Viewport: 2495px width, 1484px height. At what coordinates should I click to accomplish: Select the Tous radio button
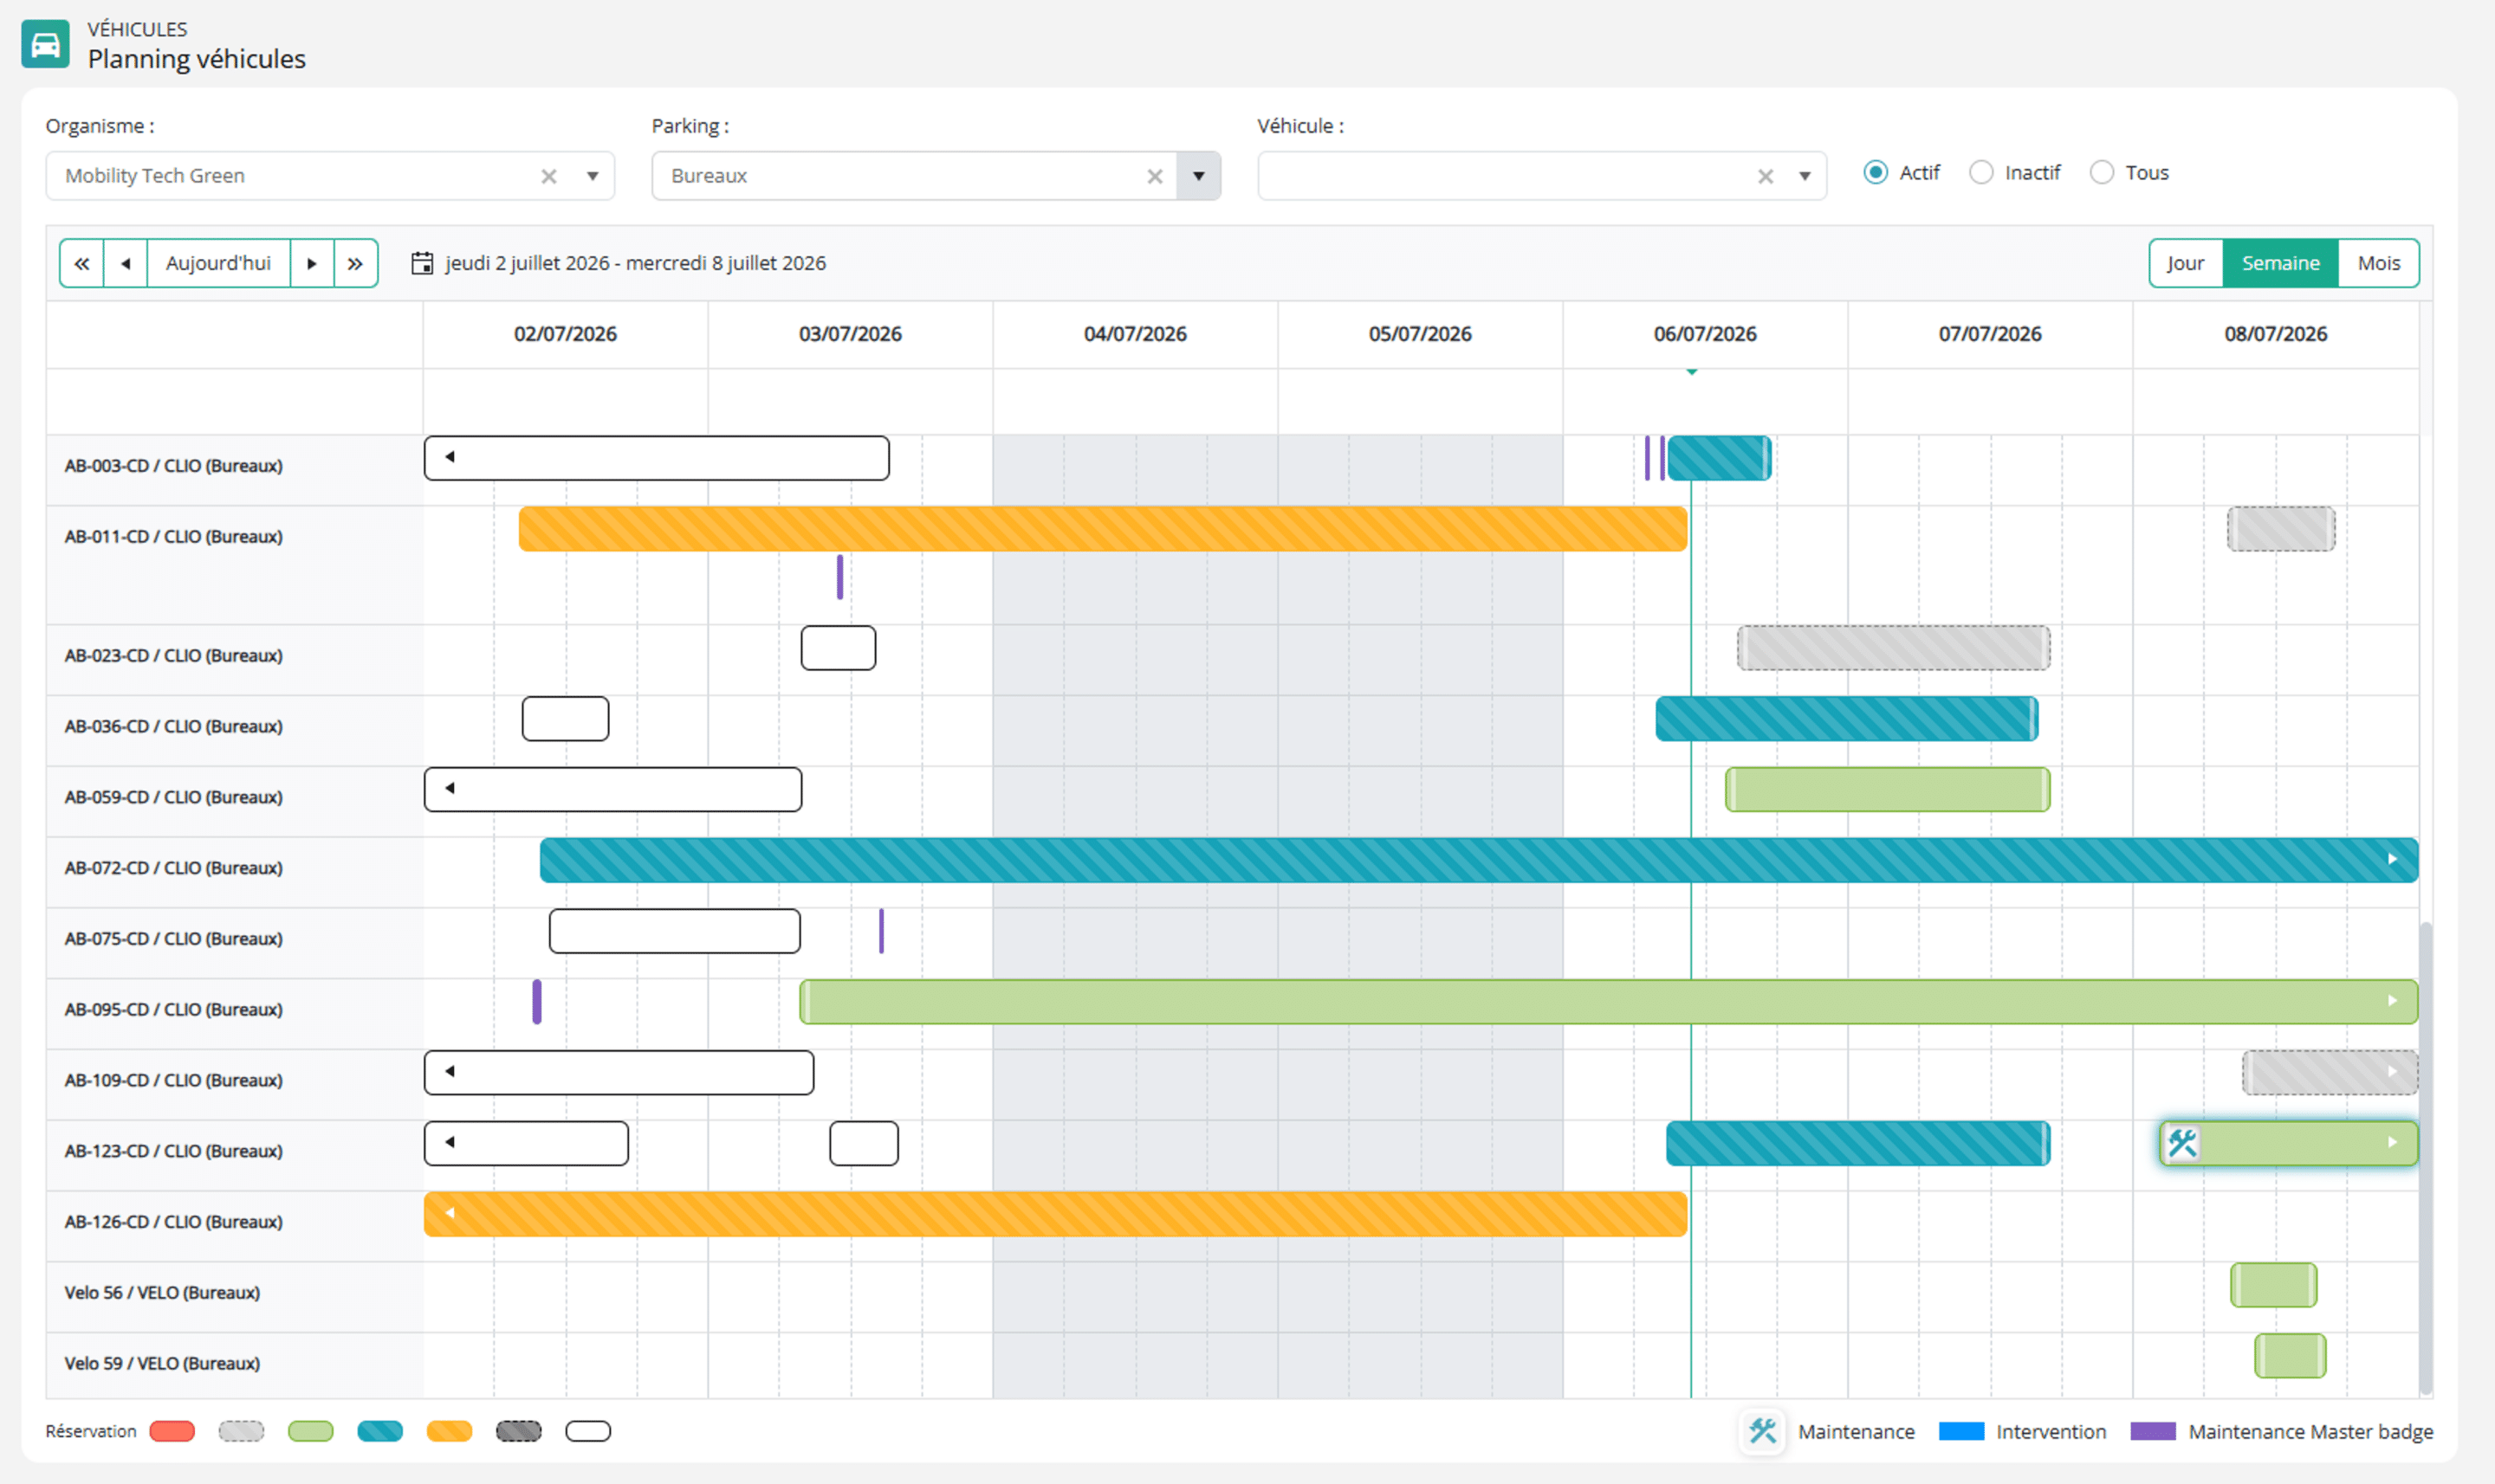2102,172
